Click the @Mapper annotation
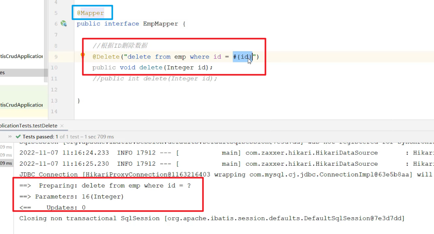The image size is (434, 234). (90, 13)
